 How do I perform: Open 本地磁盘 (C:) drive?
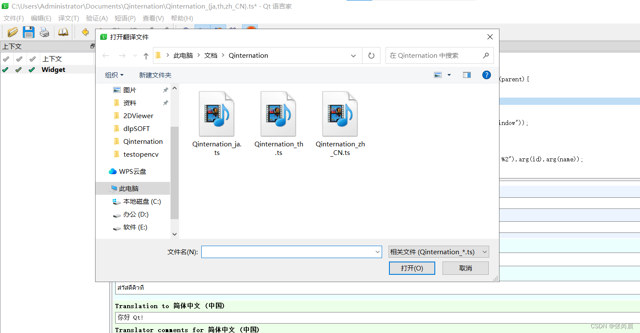(142, 201)
